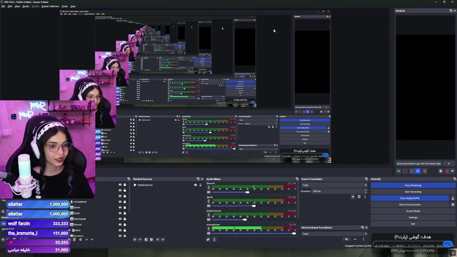Screen dimensions: 457x257
Task: Open Game channel options three-dot menu
Action: coord(209,201)
